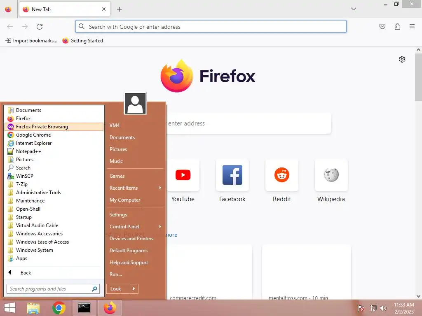This screenshot has width=422, height=316.
Task: Open Documents in Start menu programs list
Action: point(54,110)
